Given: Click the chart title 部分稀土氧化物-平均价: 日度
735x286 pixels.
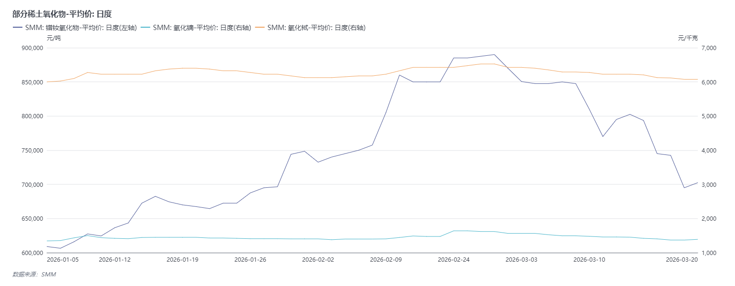Looking at the screenshot, I should (x=62, y=14).
